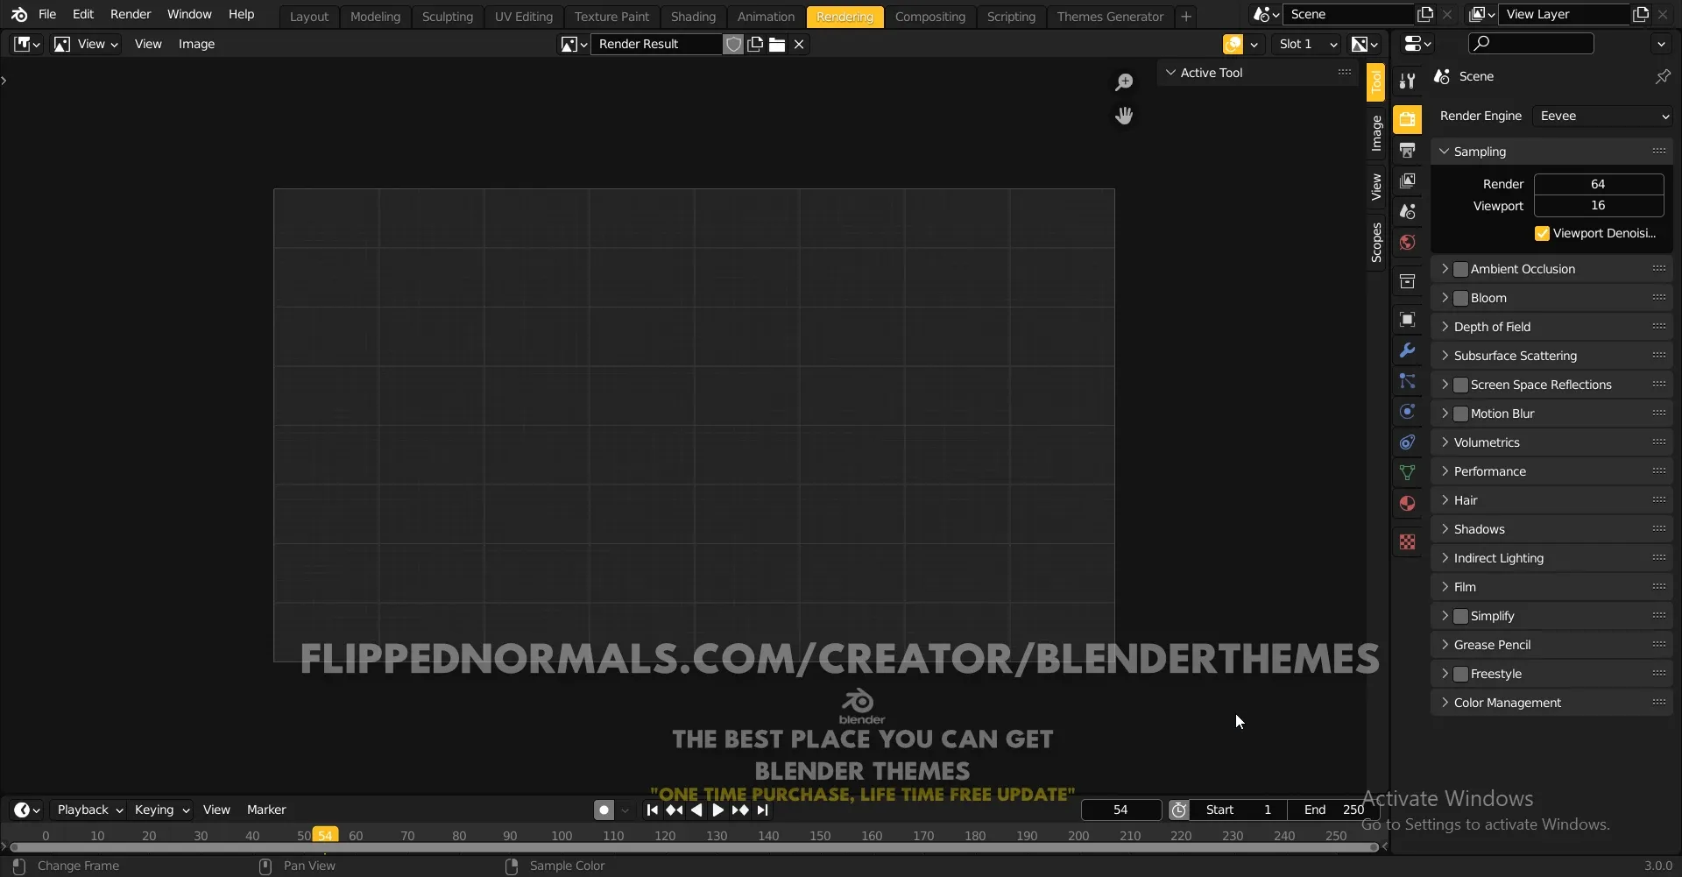This screenshot has height=877, width=1682.
Task: Turn on Bloom effect
Action: [1461, 298]
